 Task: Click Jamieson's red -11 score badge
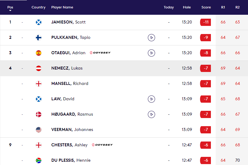point(205,22)
